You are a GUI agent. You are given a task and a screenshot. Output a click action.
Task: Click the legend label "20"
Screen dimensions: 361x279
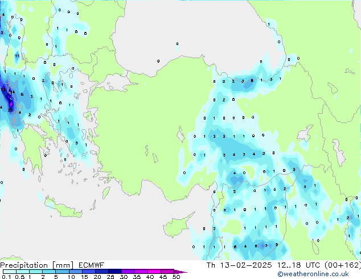click(97, 277)
